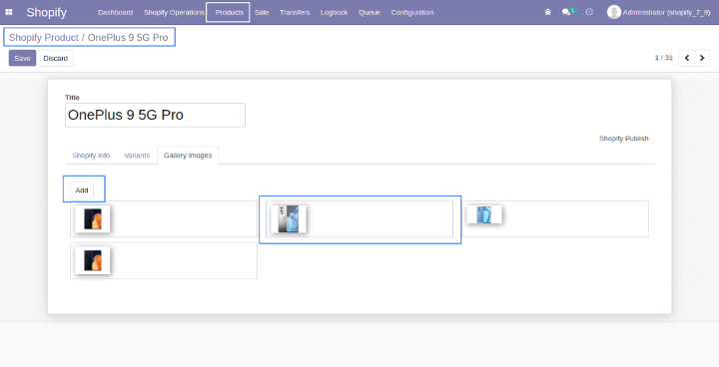Click the Shopify brand title
This screenshot has width=719, height=367.
[x=46, y=12]
